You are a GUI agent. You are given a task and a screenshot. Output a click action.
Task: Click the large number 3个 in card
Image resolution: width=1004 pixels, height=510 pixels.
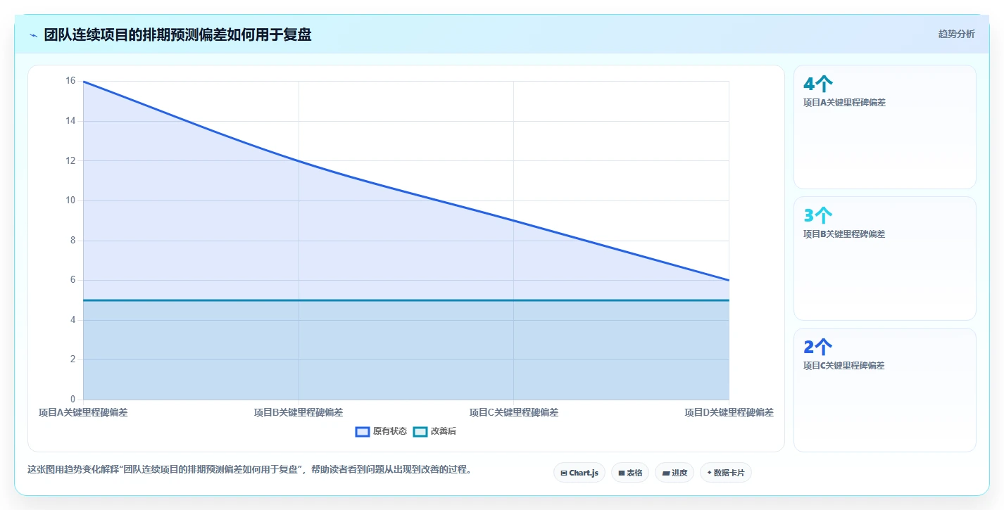817,216
